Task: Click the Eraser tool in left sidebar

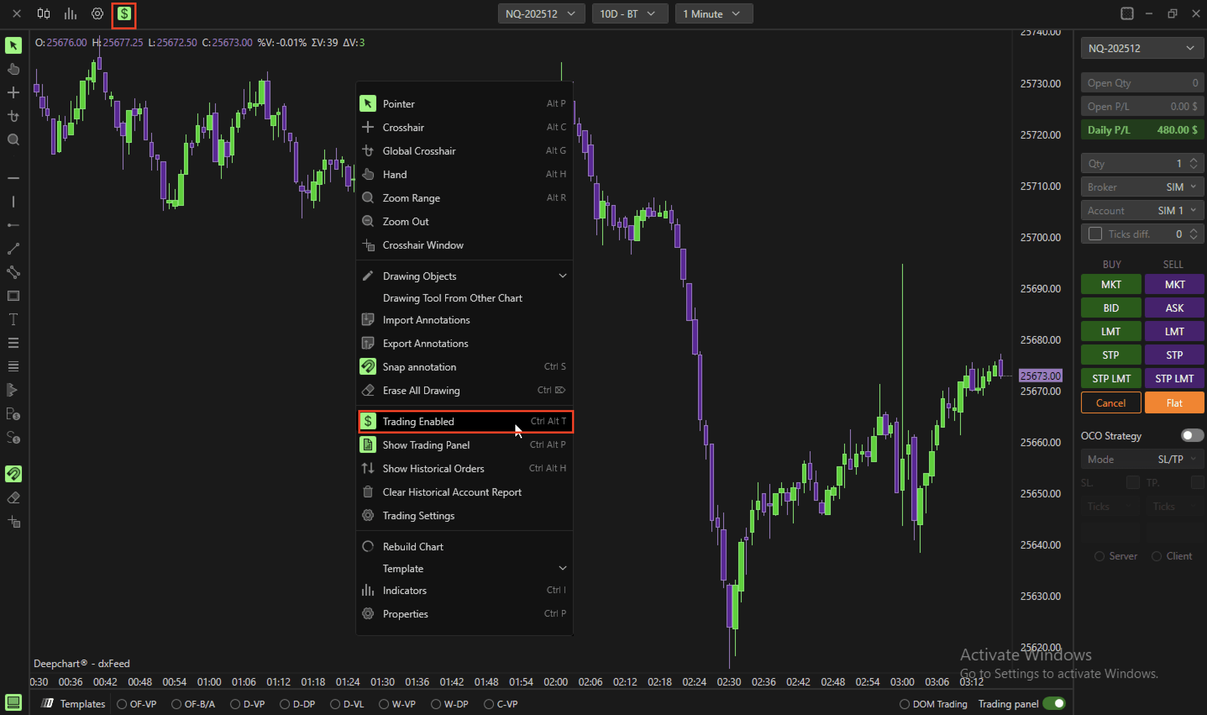Action: click(x=13, y=498)
